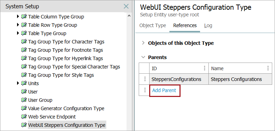Expand Objects of this Object Type section
The width and height of the screenshot is (275, 131).
click(x=143, y=43)
